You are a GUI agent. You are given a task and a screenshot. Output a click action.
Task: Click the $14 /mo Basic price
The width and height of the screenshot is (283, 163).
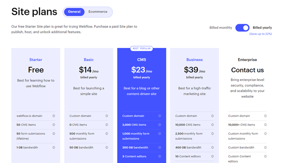coord(89,70)
